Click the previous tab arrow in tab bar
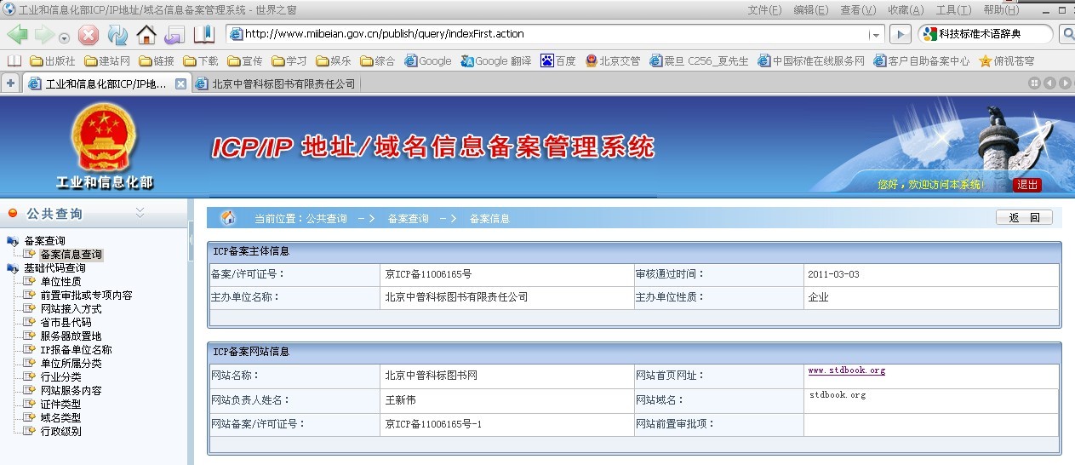The height and width of the screenshot is (465, 1075). click(x=1050, y=83)
